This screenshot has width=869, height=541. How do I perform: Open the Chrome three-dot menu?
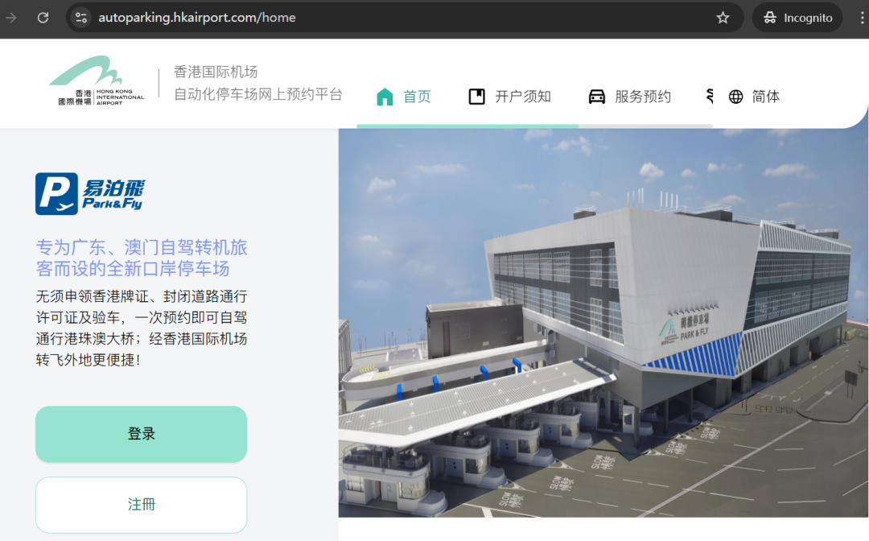(x=862, y=18)
